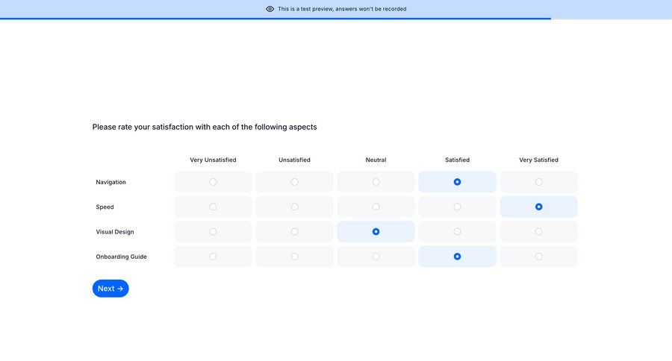Click the Next button
This screenshot has width=672, height=361.
pyautogui.click(x=111, y=289)
